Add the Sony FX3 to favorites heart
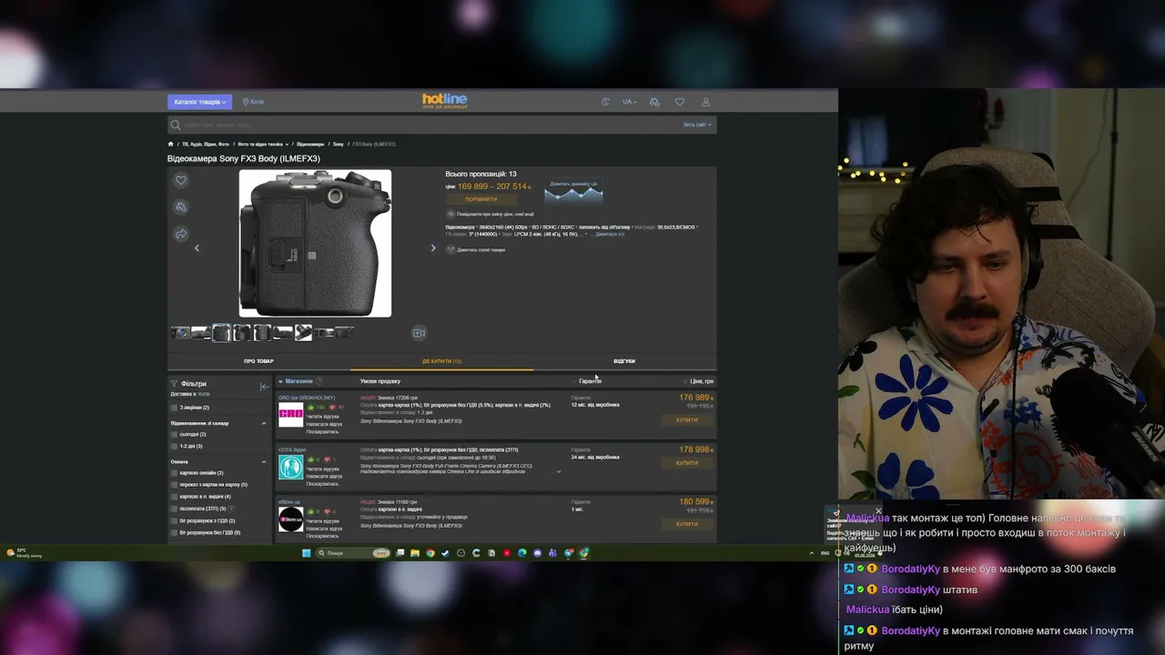The image size is (1165, 655). pyautogui.click(x=181, y=180)
